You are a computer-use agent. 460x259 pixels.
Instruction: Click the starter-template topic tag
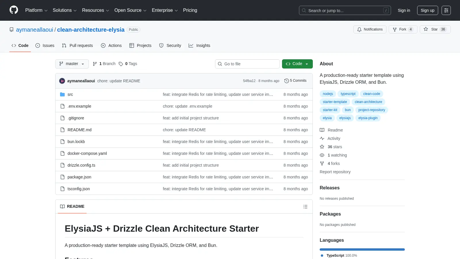point(335,102)
